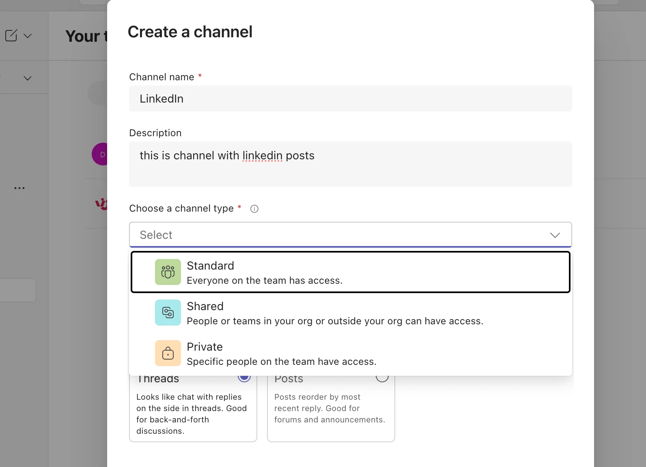The width and height of the screenshot is (646, 467).
Task: Open the three-dots more options in sidebar
Action: 19,188
